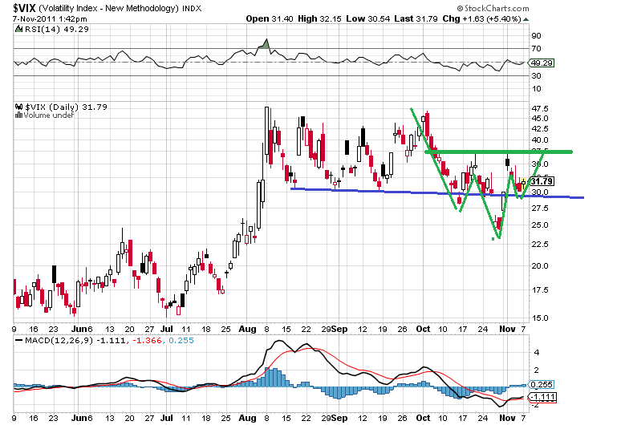Click the 0.255 histogram tag on MACD axis
Screen dimensions: 621x425
click(542, 385)
